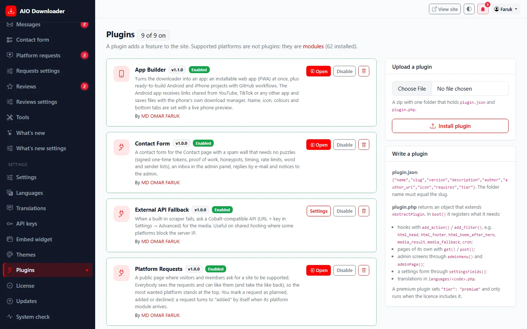This screenshot has width=527, height=329.
Task: Click Choose File upload input
Action: coord(450,88)
